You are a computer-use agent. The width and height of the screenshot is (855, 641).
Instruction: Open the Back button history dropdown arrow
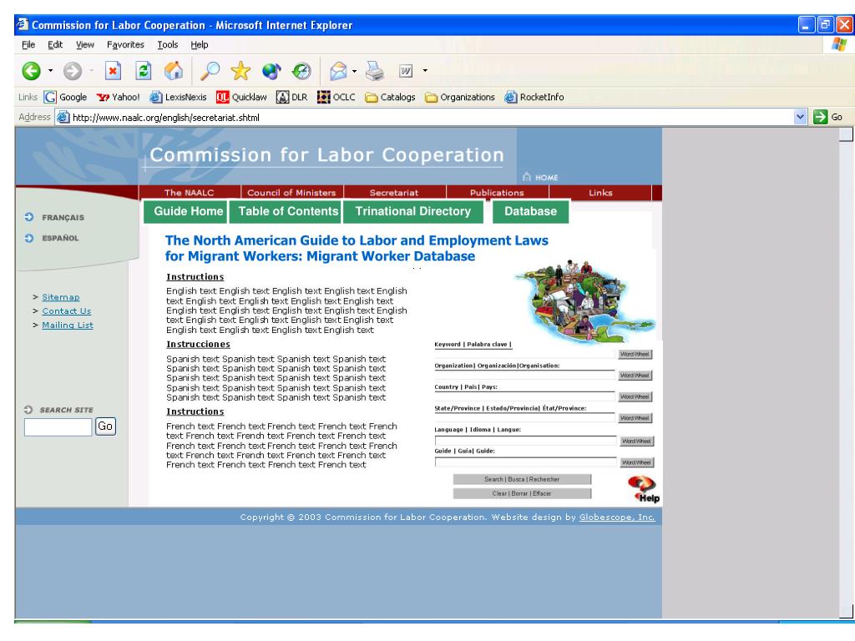51,70
